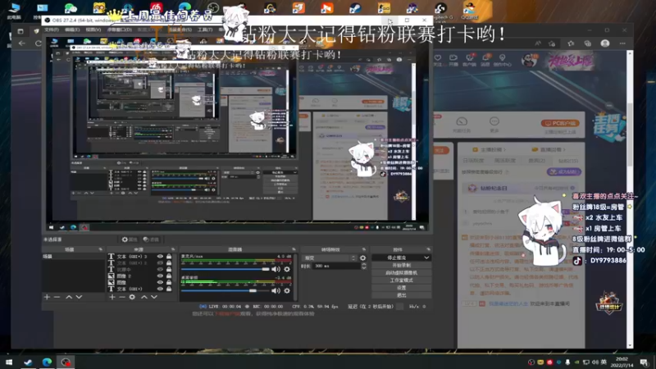Screen dimensions: 656x369
Task: Expand 主播投稿 on the web page
Action: point(489,149)
